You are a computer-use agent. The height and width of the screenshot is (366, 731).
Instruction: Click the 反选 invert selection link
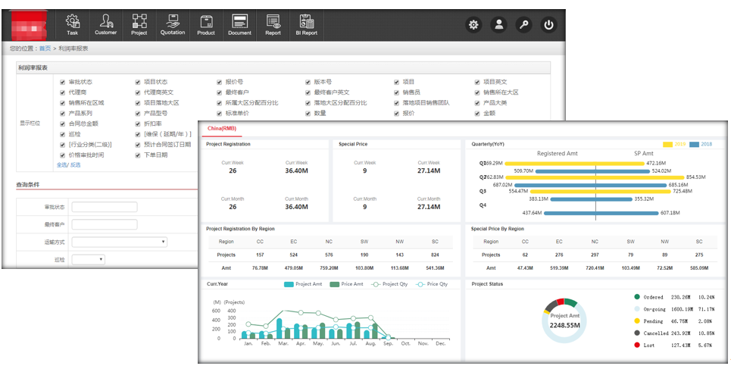[75, 165]
